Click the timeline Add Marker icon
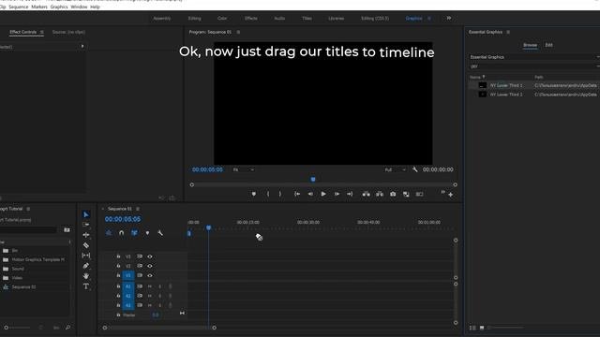The height and width of the screenshot is (337, 600). click(x=147, y=233)
